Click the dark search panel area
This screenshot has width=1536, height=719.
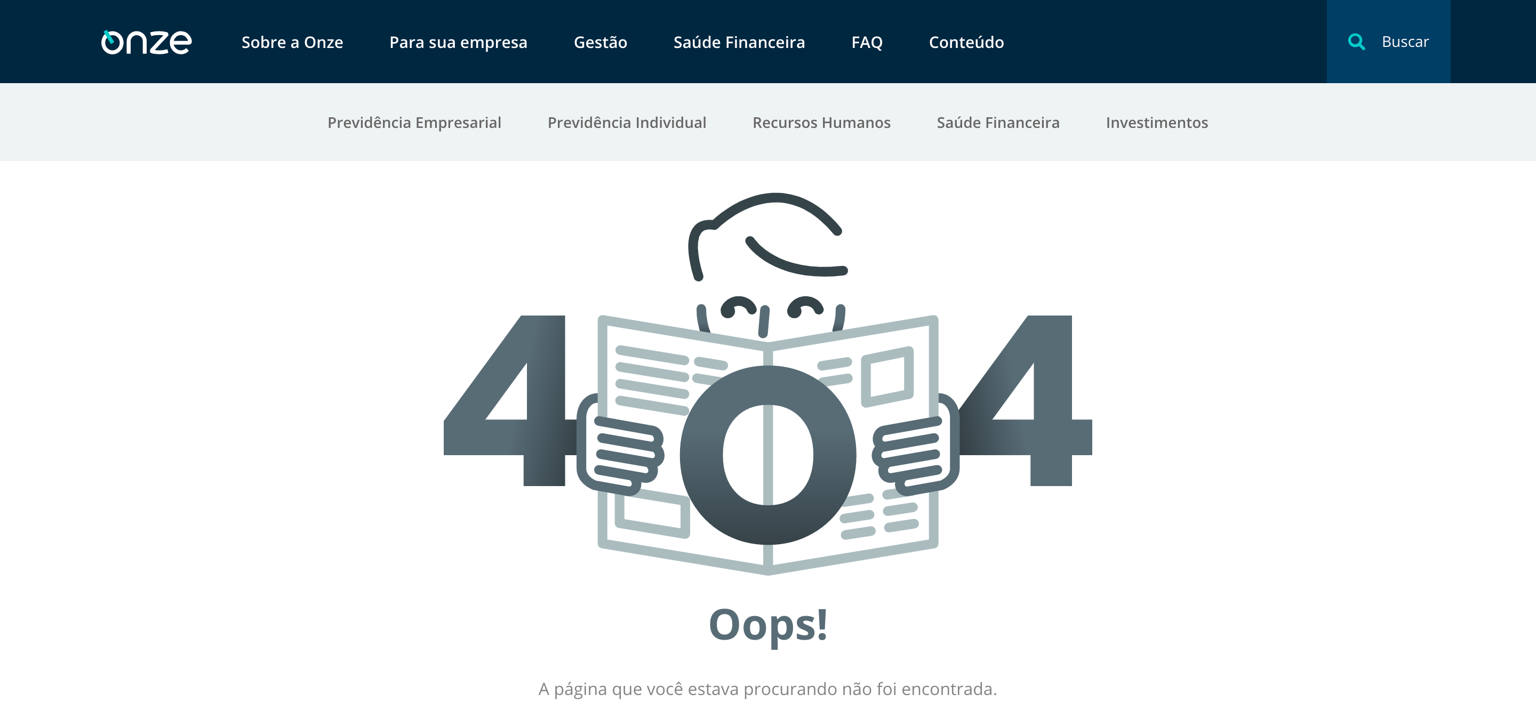(x=1388, y=41)
